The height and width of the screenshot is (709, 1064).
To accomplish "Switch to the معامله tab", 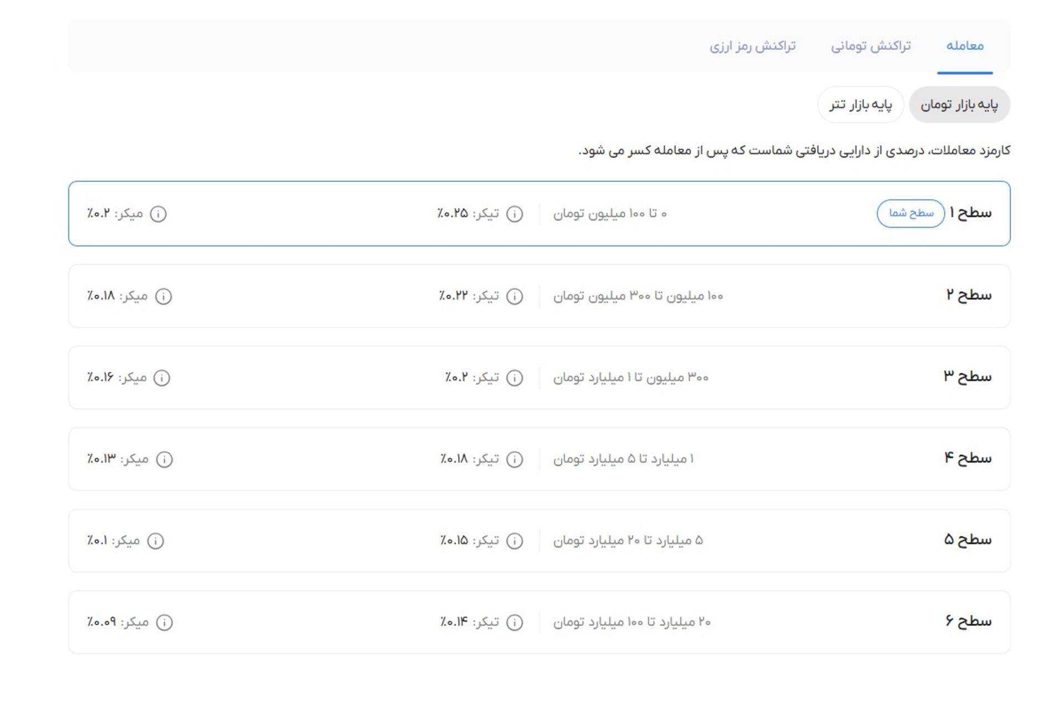I will click(964, 46).
